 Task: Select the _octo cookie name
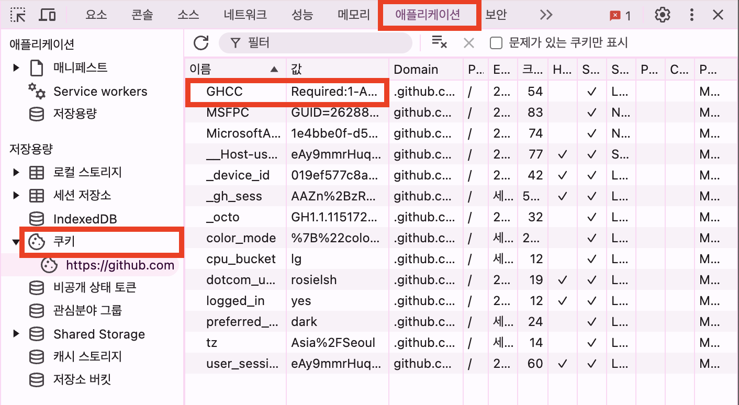coord(223,217)
